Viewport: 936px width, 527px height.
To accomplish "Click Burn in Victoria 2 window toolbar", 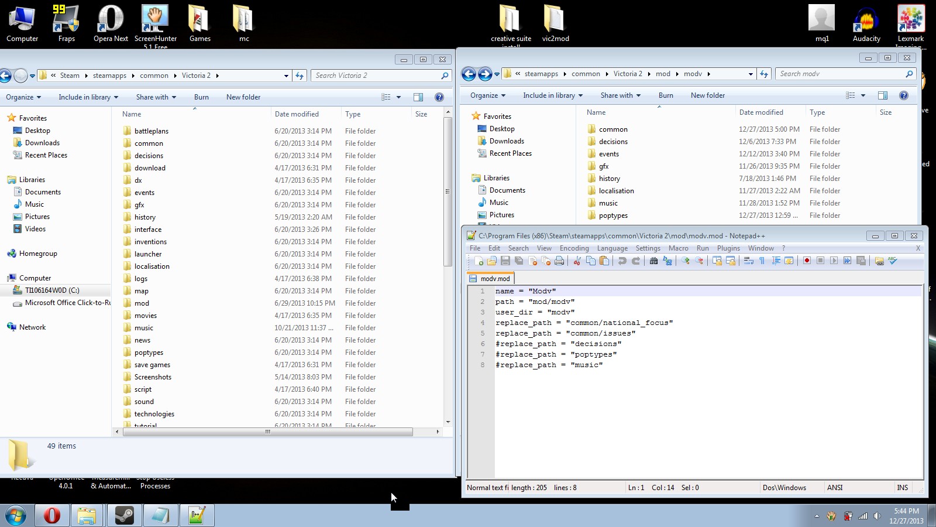I will (201, 97).
